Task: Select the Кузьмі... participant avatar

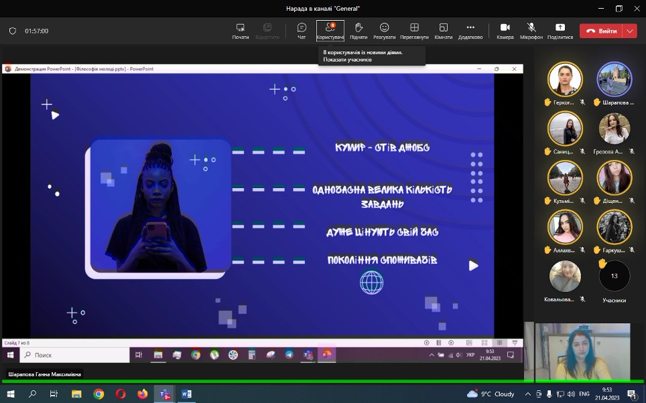Action: coord(565,178)
